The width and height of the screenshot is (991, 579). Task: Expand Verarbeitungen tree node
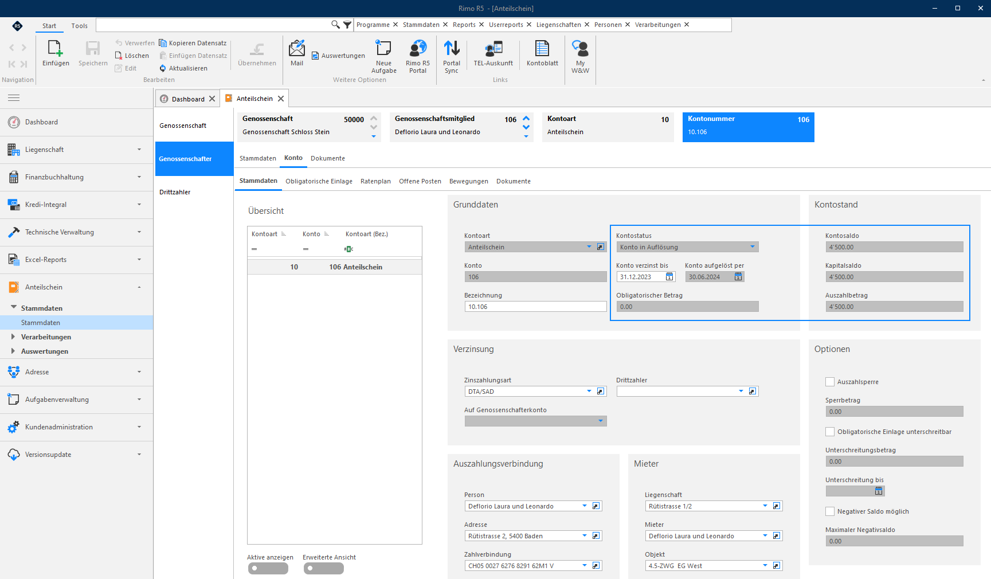click(x=13, y=337)
